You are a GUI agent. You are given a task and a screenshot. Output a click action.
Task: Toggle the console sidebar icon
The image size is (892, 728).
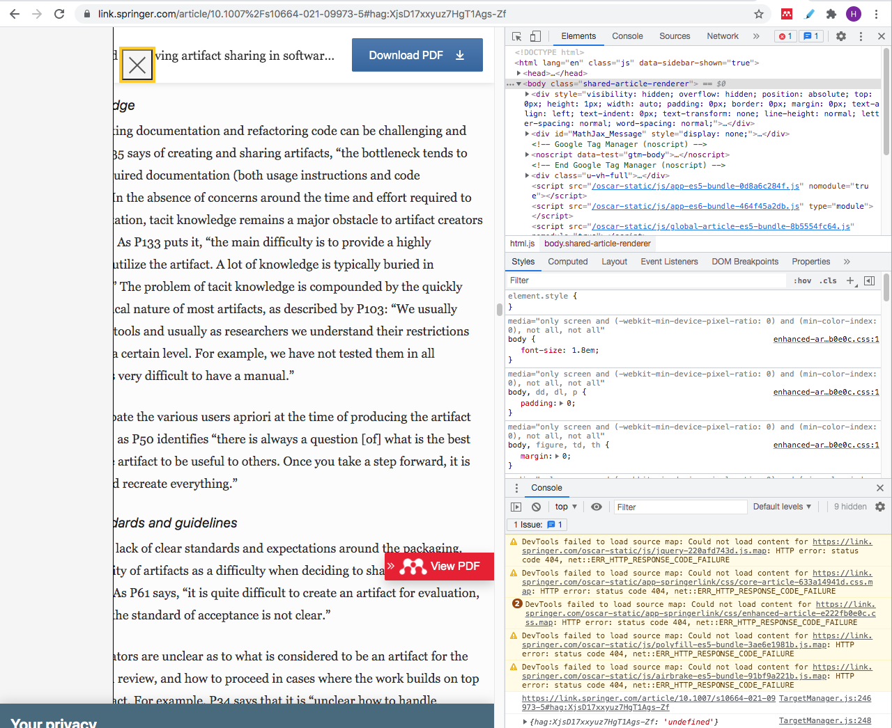coord(516,507)
